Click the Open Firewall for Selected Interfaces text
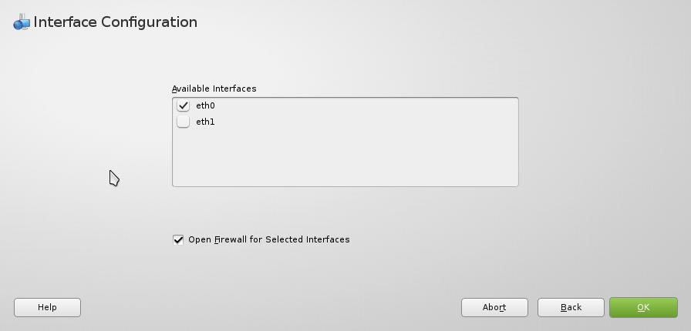The image size is (691, 331). [x=269, y=239]
